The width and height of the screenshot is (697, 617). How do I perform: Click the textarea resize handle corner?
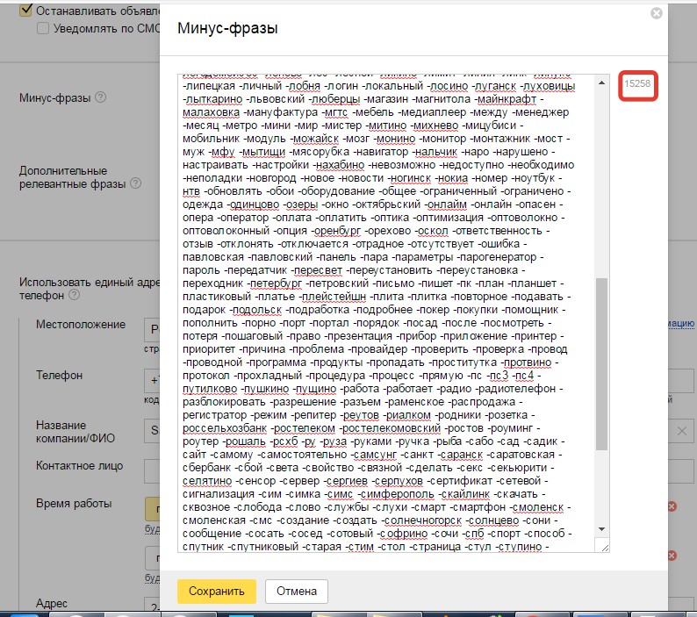click(x=605, y=548)
